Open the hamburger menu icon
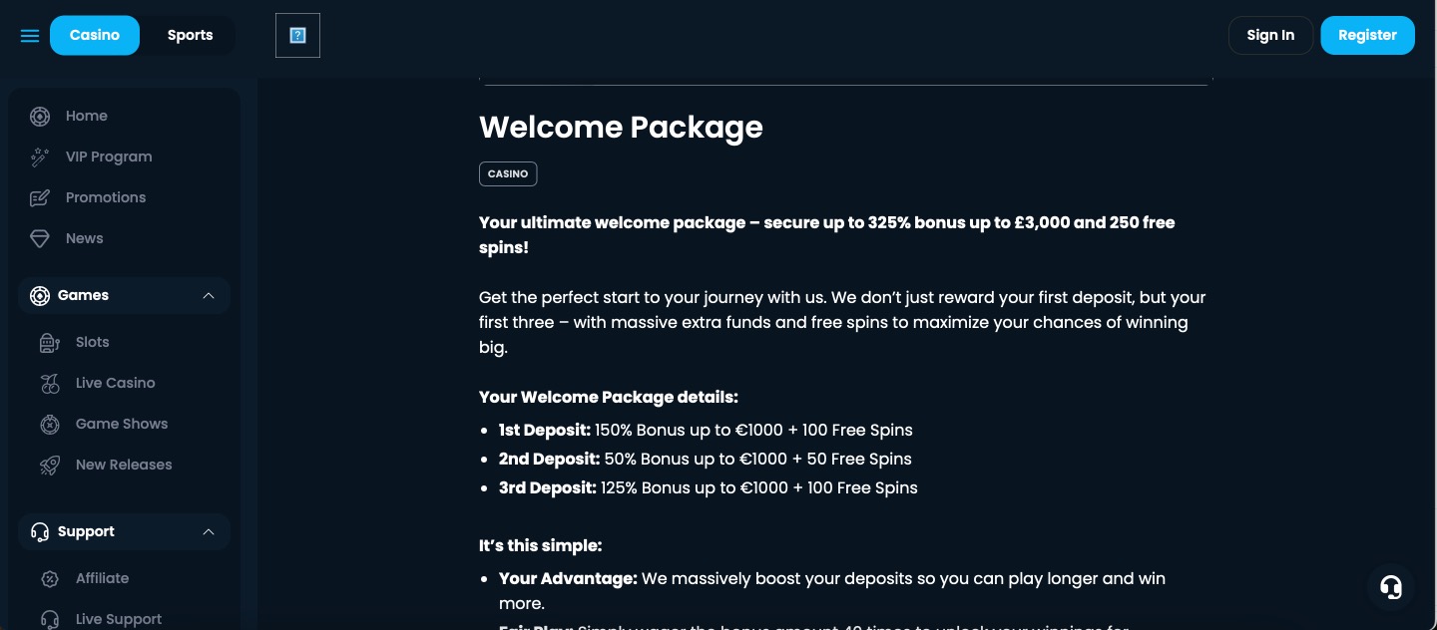 pos(30,36)
